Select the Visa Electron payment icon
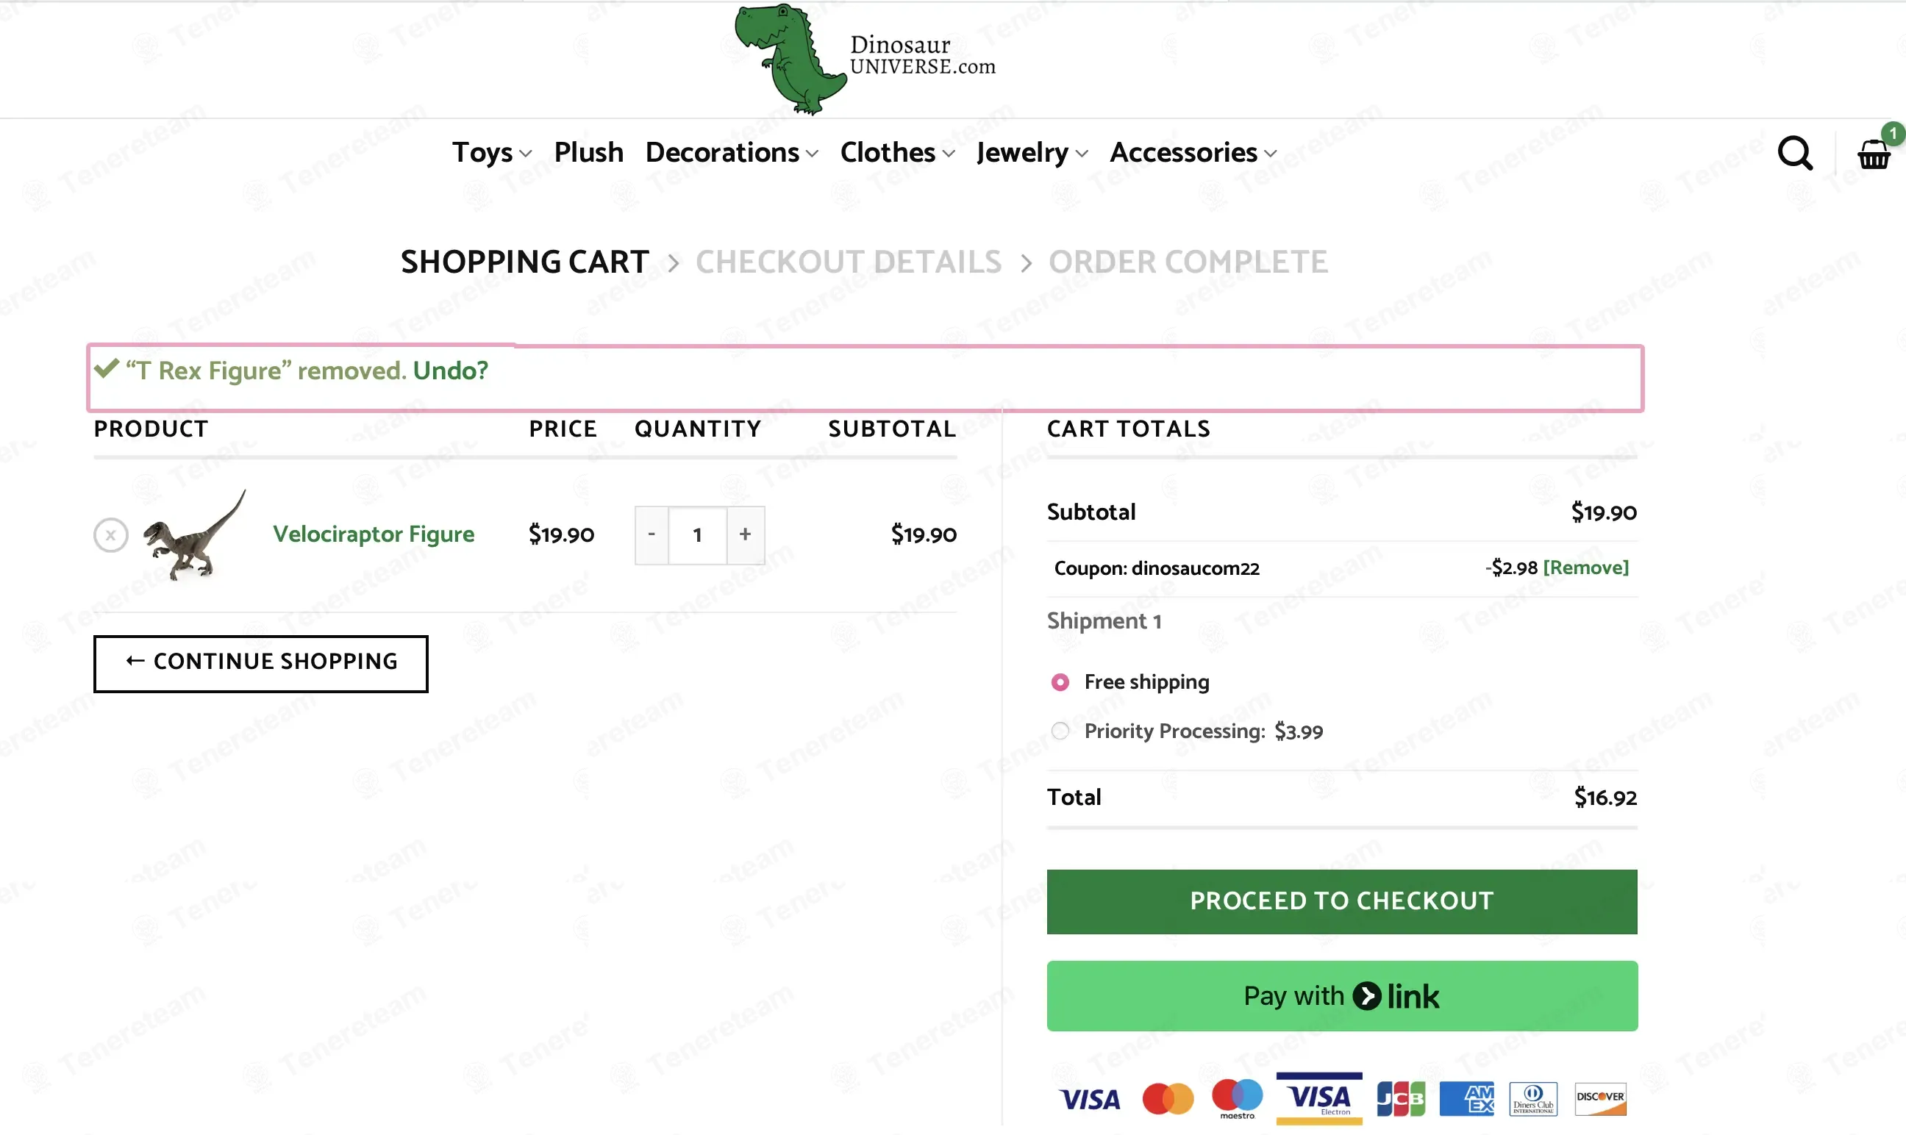1906x1135 pixels. [x=1318, y=1099]
